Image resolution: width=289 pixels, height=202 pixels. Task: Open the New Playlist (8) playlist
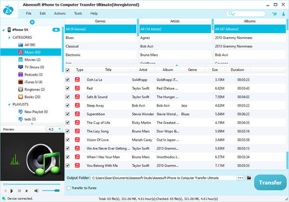click(x=33, y=112)
